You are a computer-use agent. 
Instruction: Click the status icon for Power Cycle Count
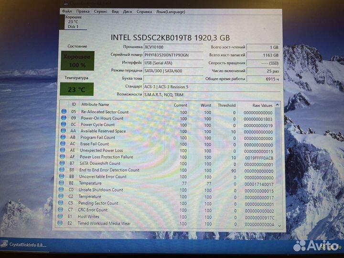coord(64,124)
